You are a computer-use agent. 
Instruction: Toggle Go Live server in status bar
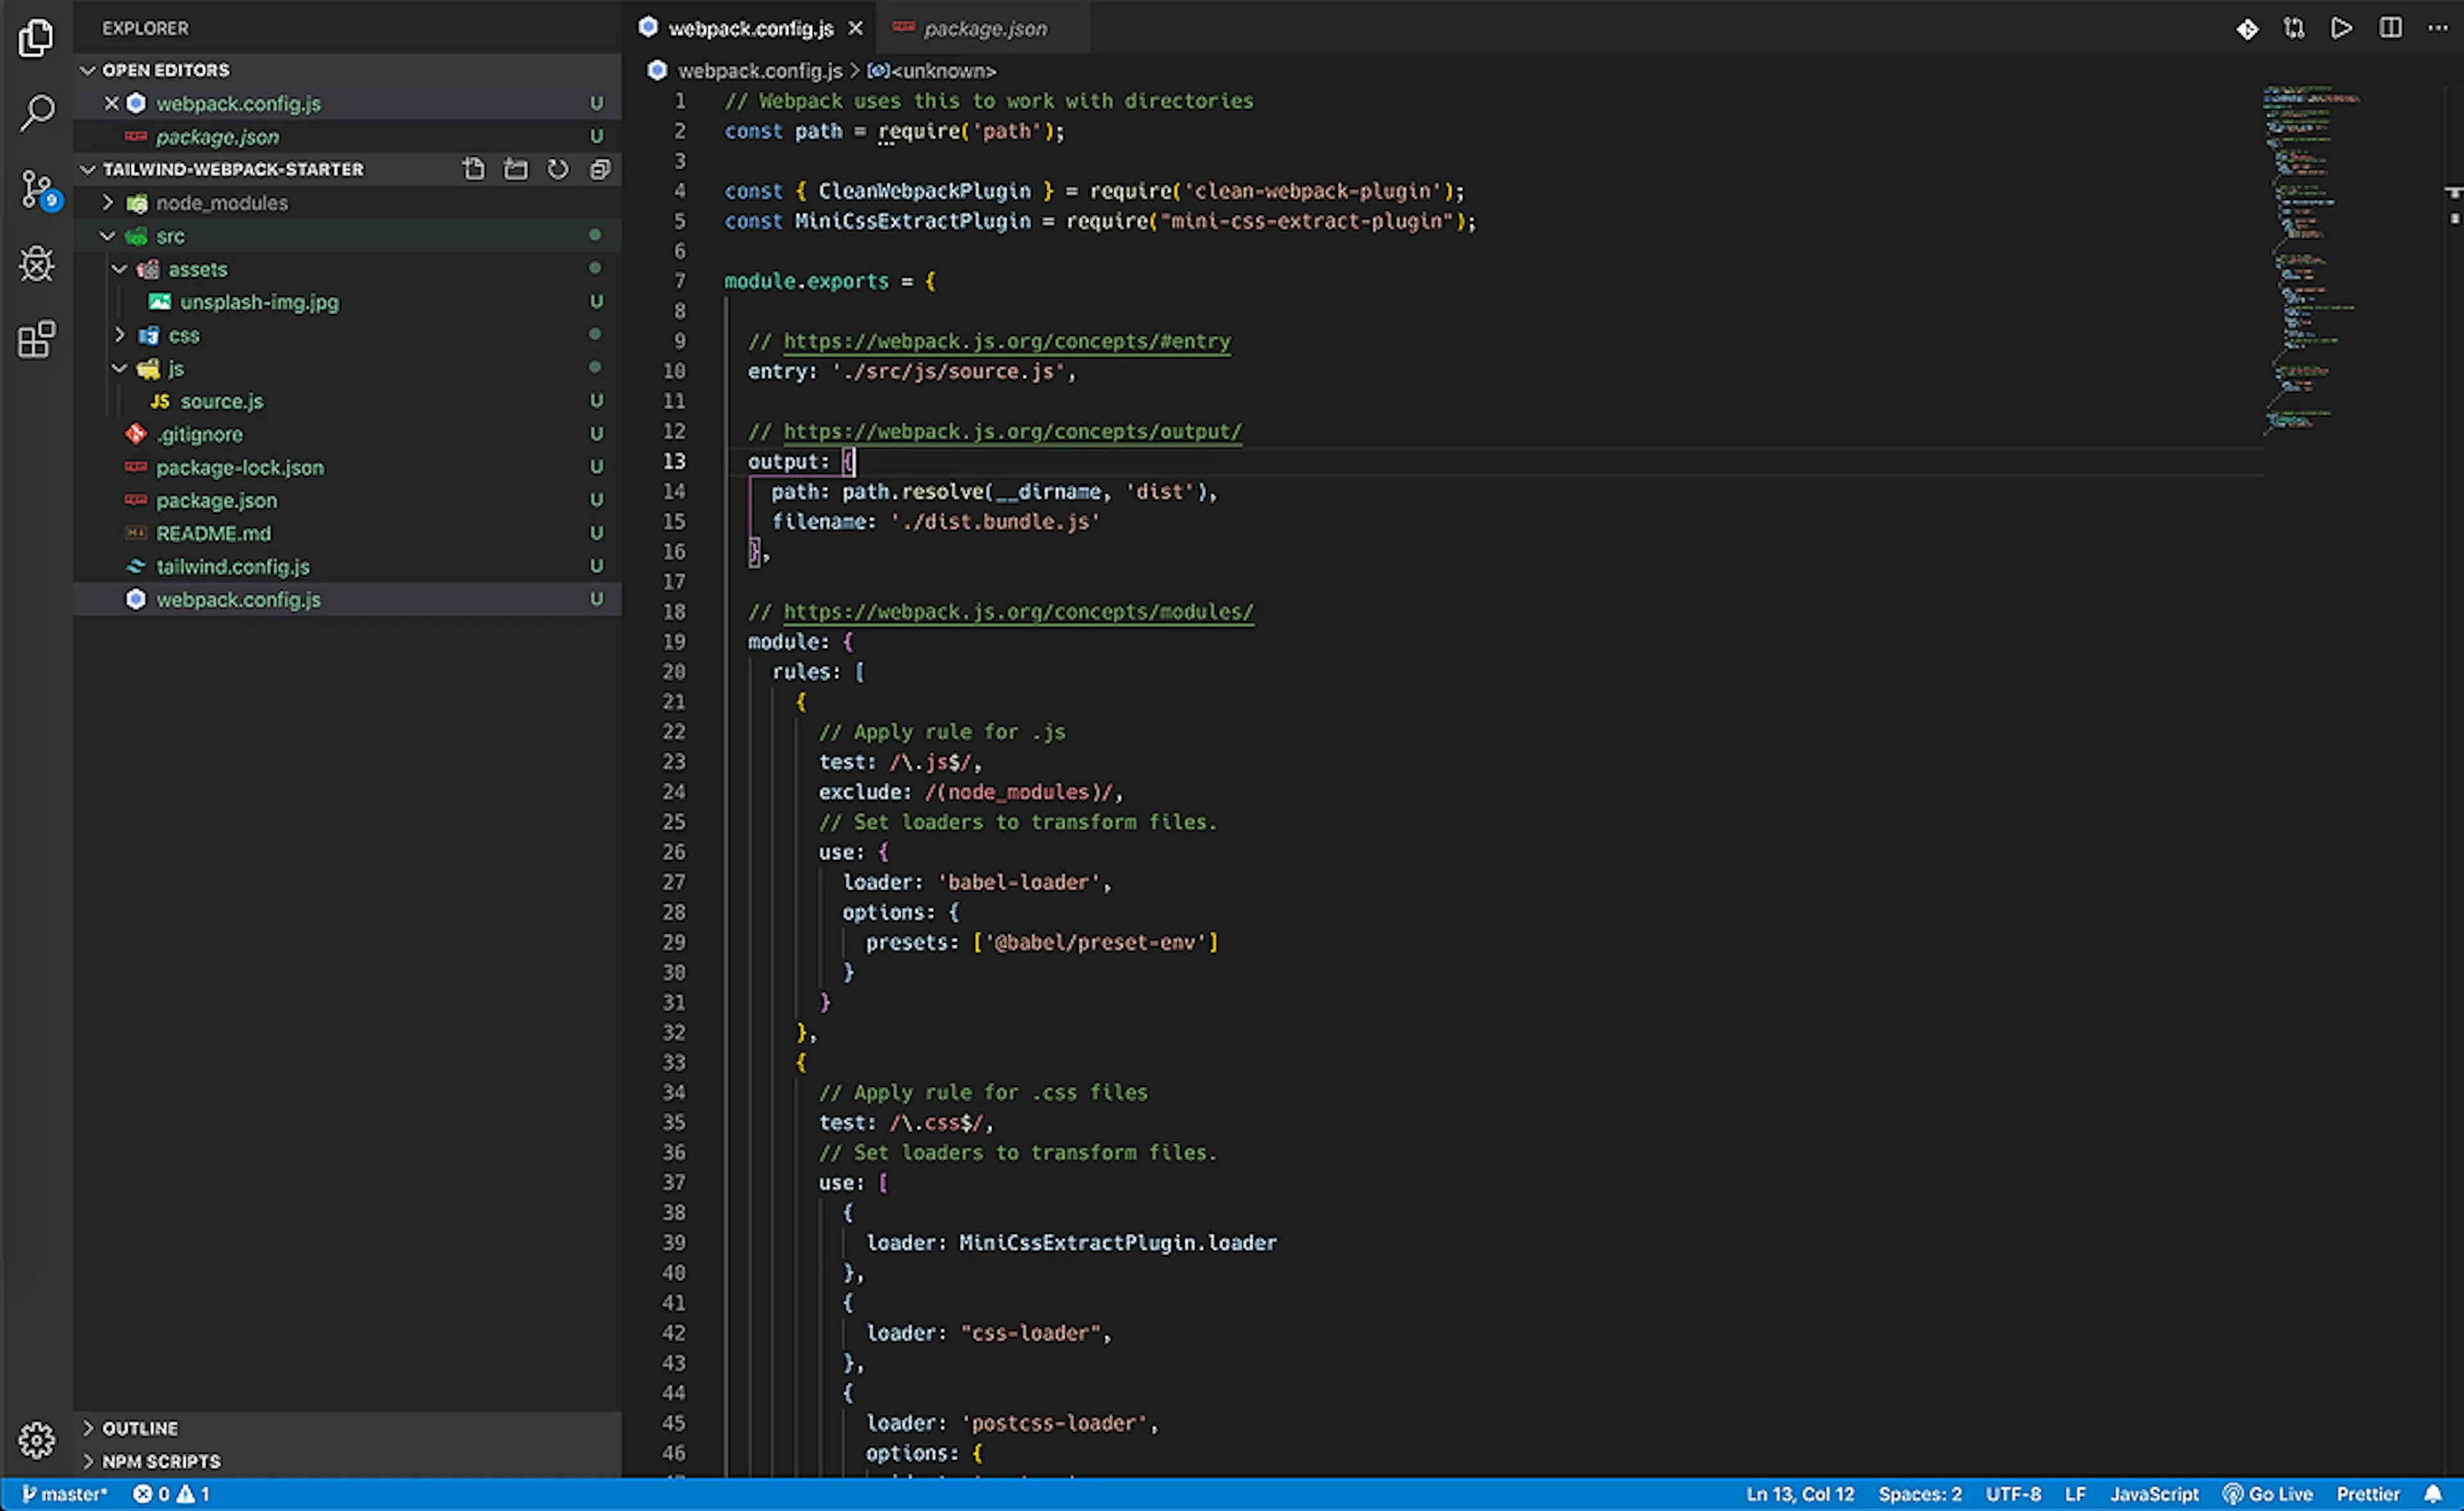pos(2268,1494)
